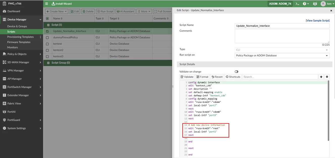The height and width of the screenshot is (158, 335).
Task: Check the kentest3 row checkbox
Action: point(47,57)
